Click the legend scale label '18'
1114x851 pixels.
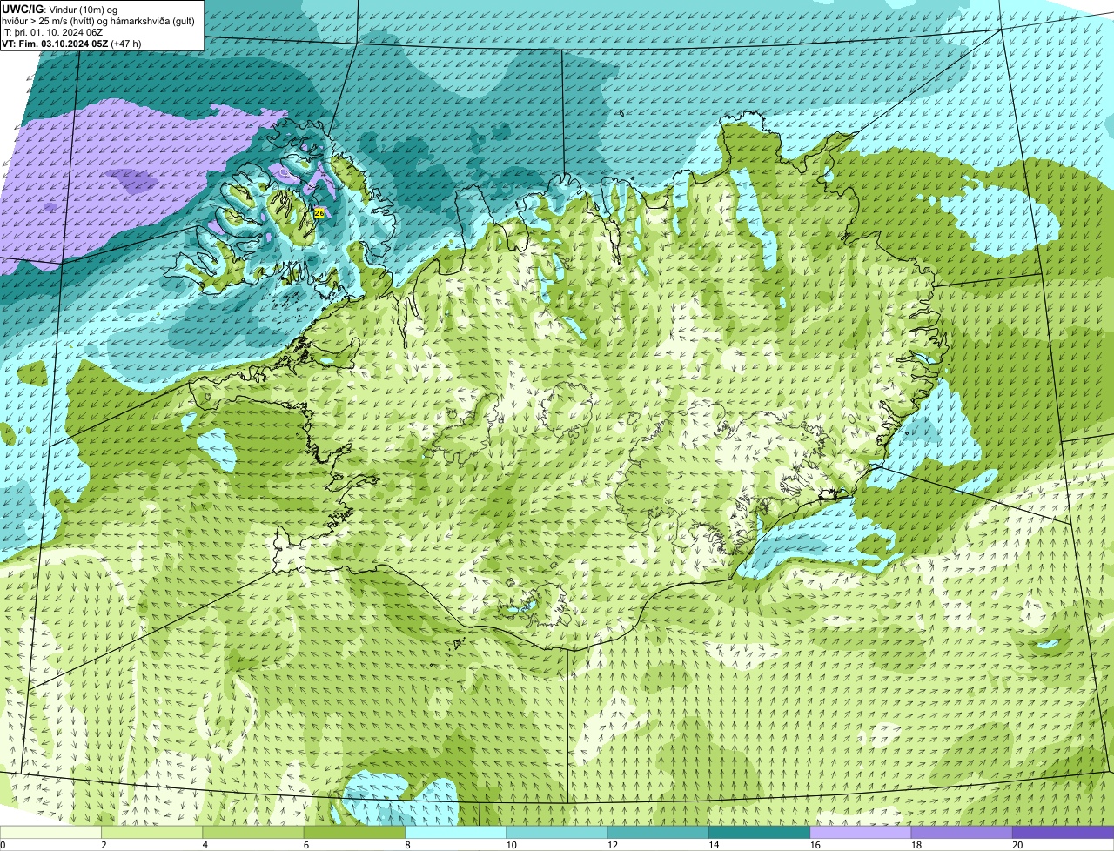pyautogui.click(x=916, y=845)
